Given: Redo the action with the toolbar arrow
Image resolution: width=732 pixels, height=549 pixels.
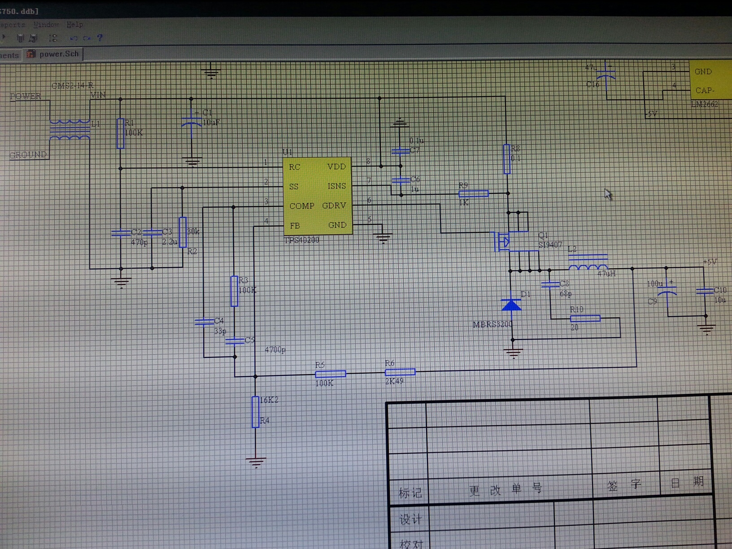Looking at the screenshot, I should pyautogui.click(x=87, y=38).
